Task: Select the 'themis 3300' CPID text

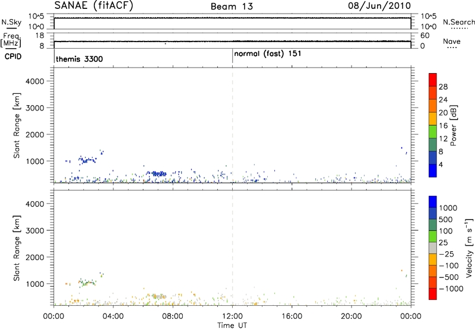Action: pos(80,59)
